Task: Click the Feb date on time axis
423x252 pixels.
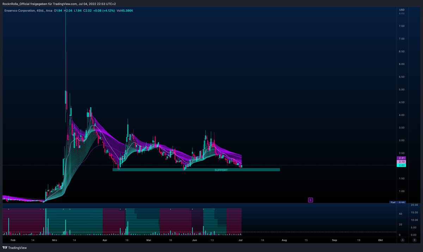Action: pos(13,240)
